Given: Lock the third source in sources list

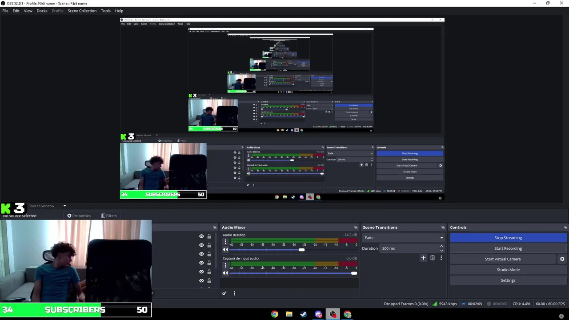Looking at the screenshot, I should (209, 254).
